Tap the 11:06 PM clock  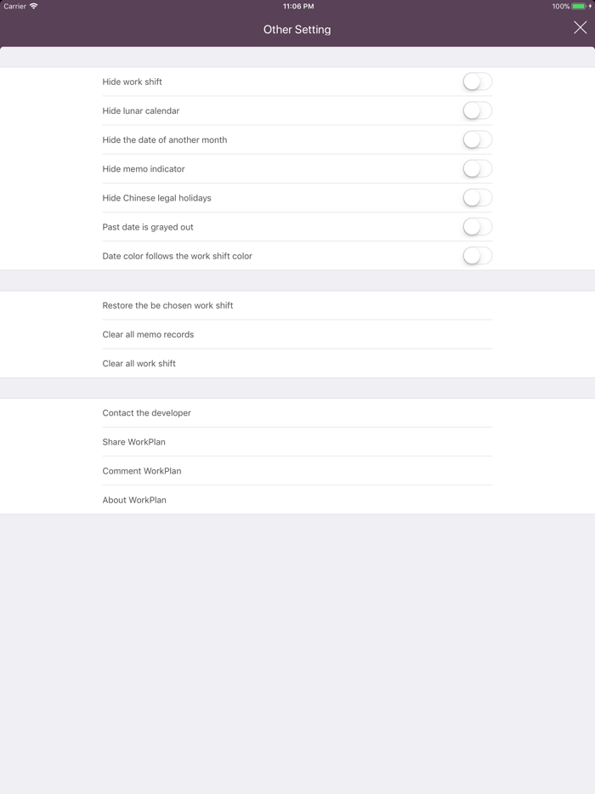297,6
